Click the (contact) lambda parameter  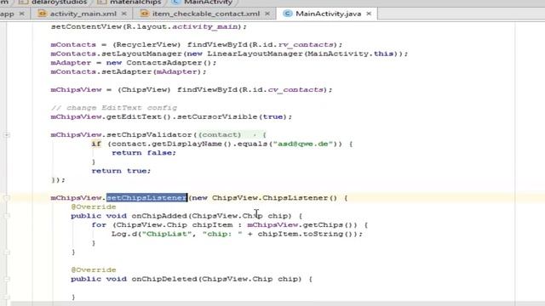tap(220, 135)
